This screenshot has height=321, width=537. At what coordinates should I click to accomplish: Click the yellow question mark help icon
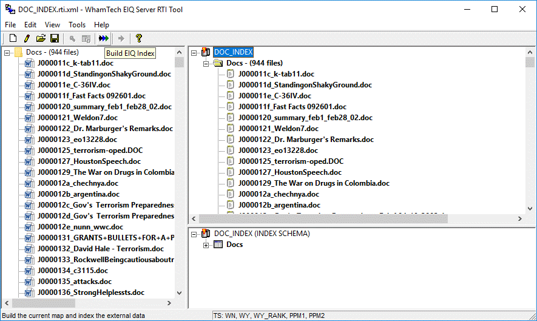pyautogui.click(x=139, y=38)
